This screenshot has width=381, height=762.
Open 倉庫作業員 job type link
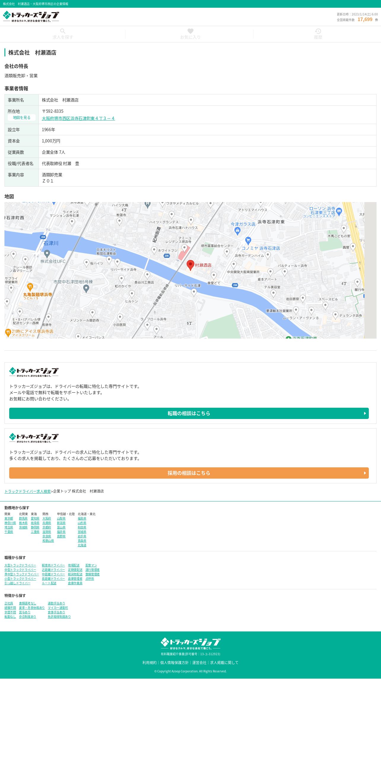coord(75,583)
